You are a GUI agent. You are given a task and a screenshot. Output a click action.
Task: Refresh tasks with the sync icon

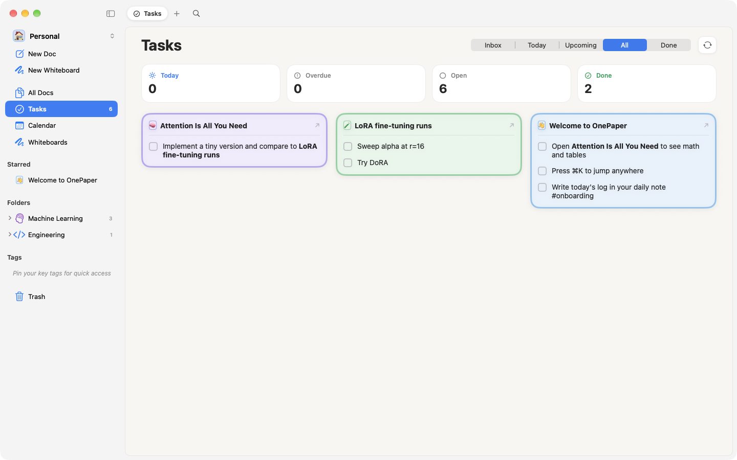(x=707, y=45)
